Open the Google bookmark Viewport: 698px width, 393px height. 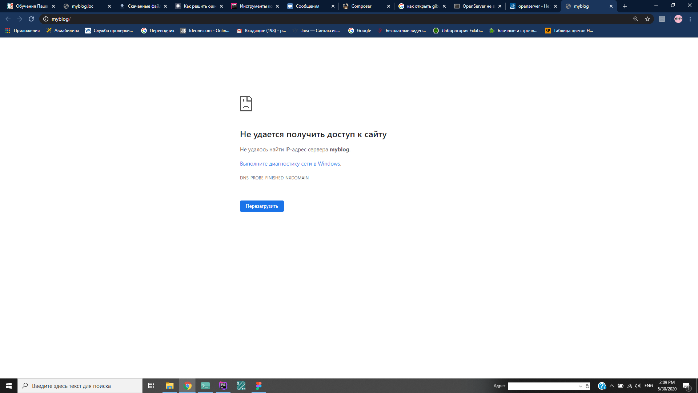pyautogui.click(x=360, y=31)
